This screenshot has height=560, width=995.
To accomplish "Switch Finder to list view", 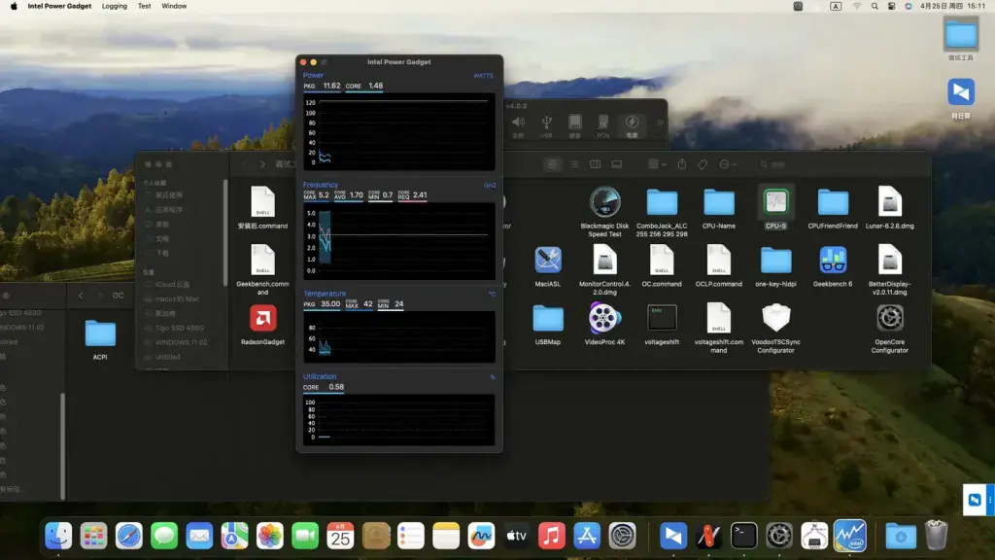I will click(574, 164).
